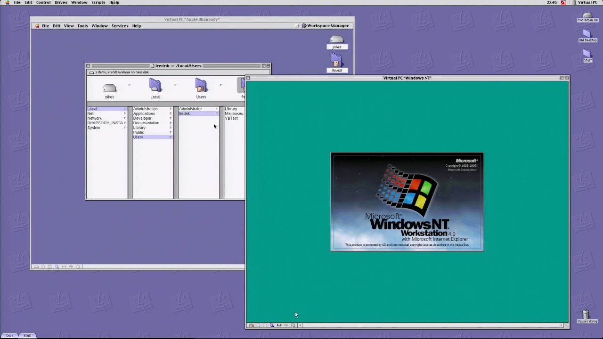Click the Windows NT Workstation splash screen
The width and height of the screenshot is (603, 339).
(407, 202)
